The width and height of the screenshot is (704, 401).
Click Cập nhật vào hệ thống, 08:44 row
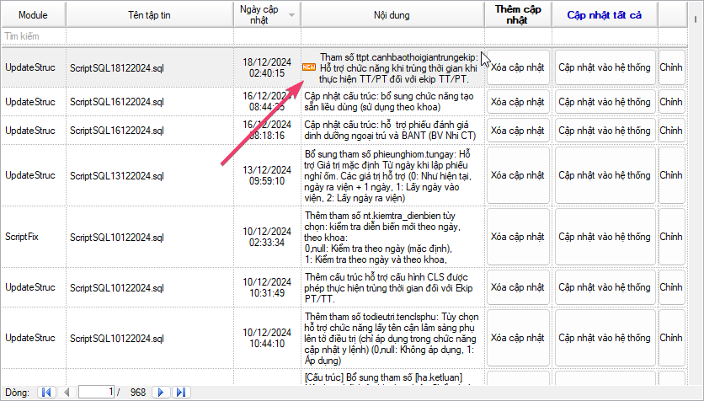[605, 102]
